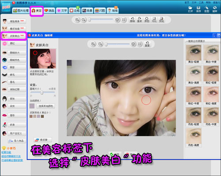Click the 选择其他颜色 button
Screen dimensions: 221x176
[x=46, y=106]
